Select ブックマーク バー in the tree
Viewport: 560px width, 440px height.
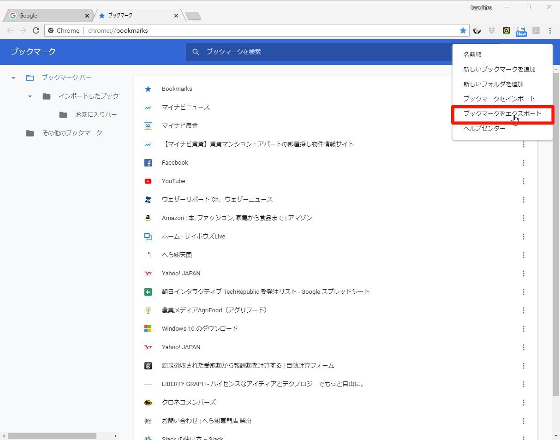[66, 77]
